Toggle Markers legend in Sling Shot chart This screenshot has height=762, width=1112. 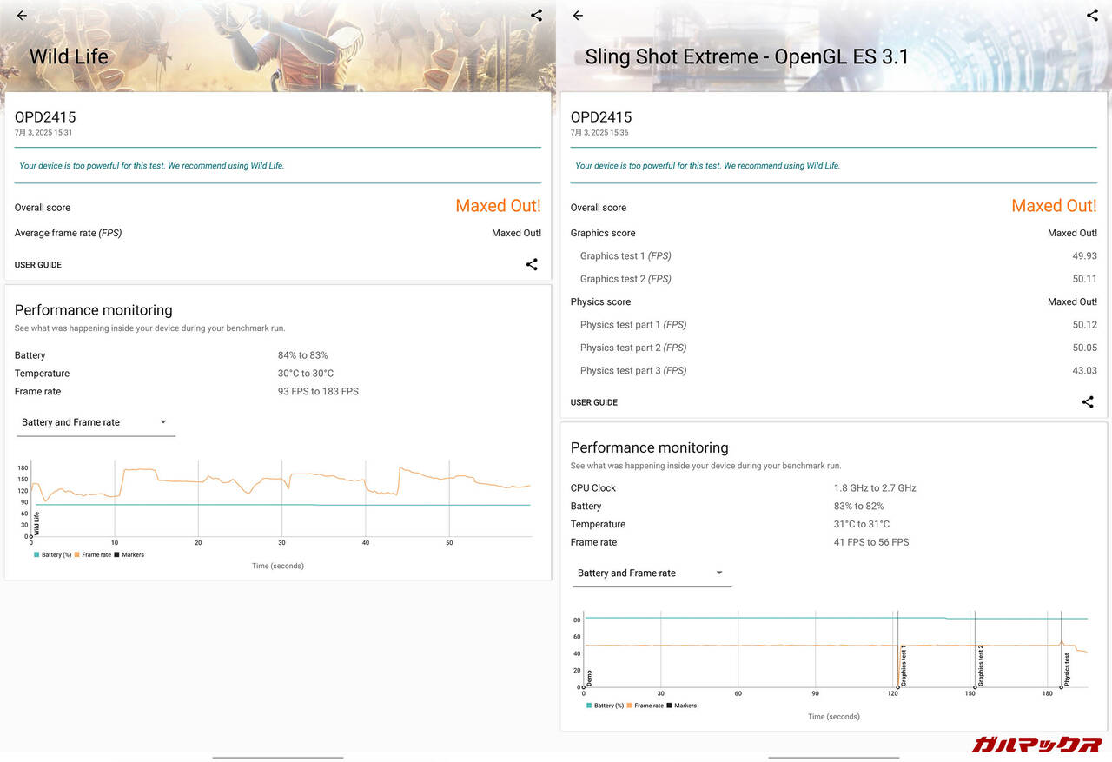tap(682, 706)
